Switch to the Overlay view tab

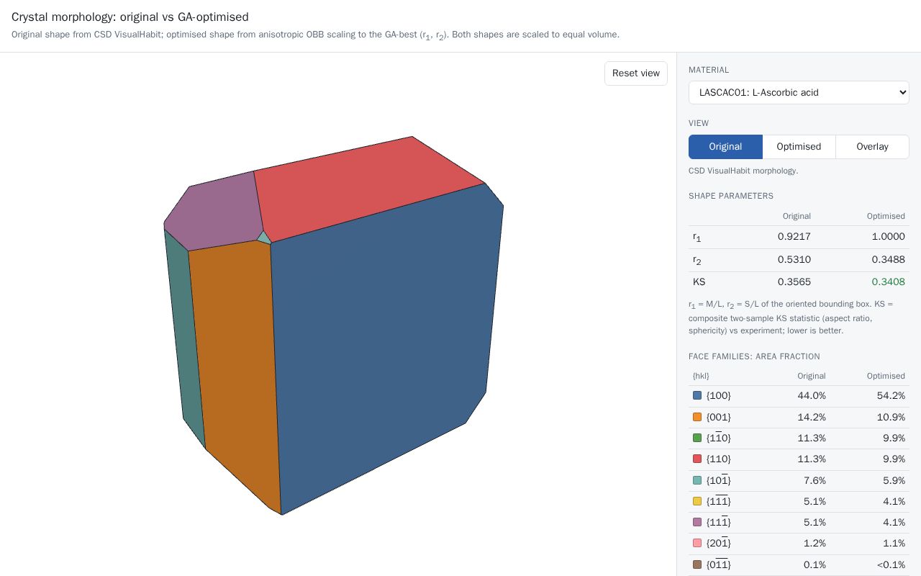(x=872, y=146)
